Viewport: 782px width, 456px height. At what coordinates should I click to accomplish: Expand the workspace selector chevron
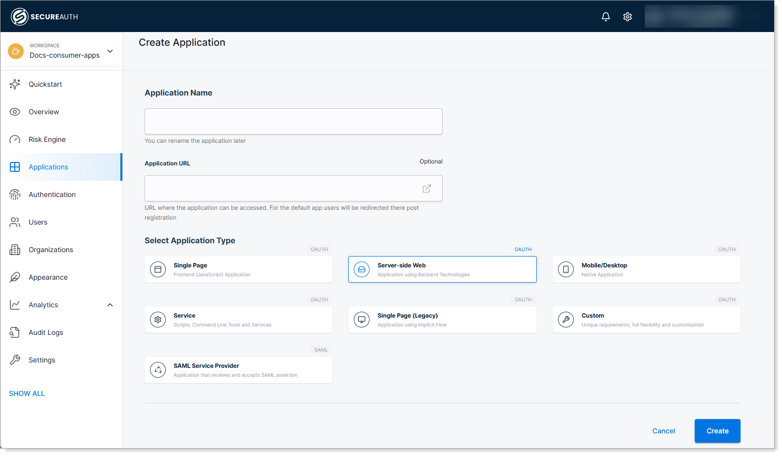point(110,51)
